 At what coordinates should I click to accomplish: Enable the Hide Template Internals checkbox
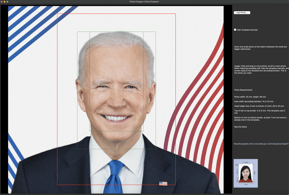pyautogui.click(x=235, y=30)
